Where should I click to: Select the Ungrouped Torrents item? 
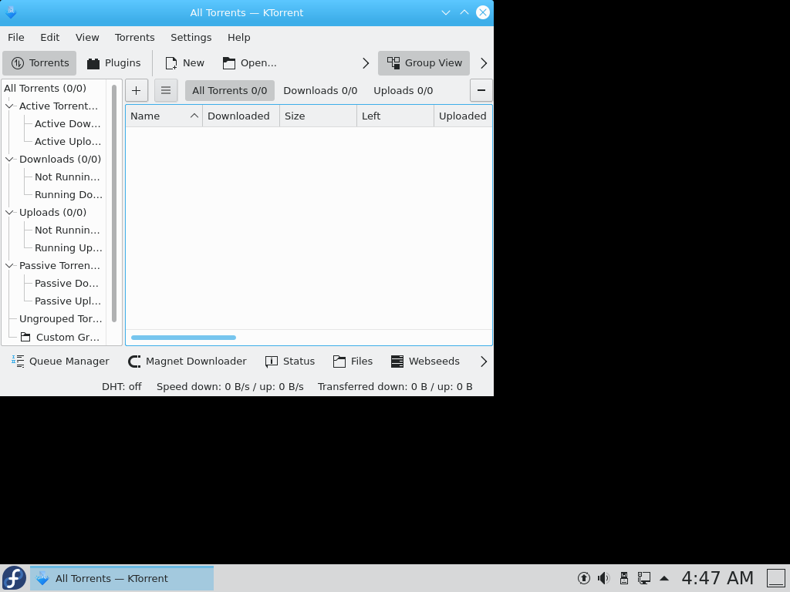coord(60,318)
